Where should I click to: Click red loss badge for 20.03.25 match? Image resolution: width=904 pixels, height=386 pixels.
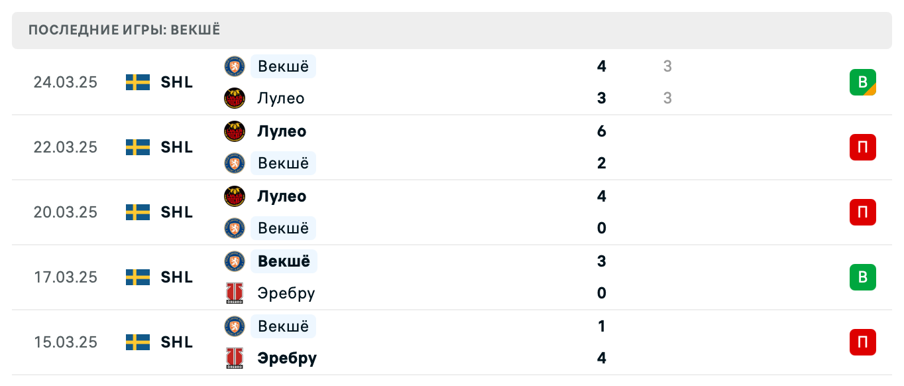tap(862, 212)
